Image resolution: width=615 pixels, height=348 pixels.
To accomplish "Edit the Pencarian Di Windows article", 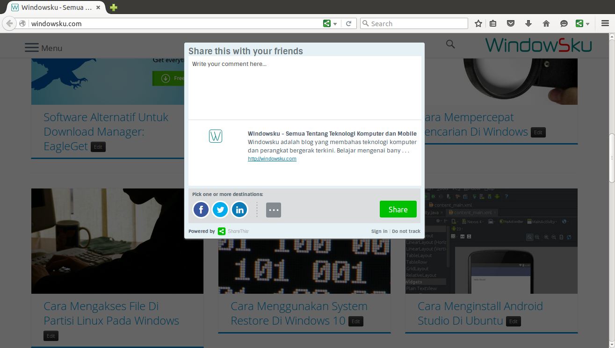I will [x=538, y=132].
